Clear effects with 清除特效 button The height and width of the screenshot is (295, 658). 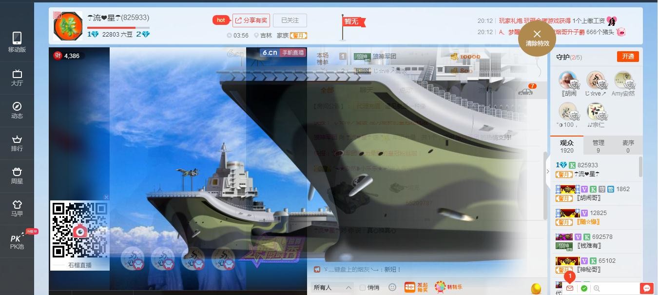pyautogui.click(x=537, y=38)
